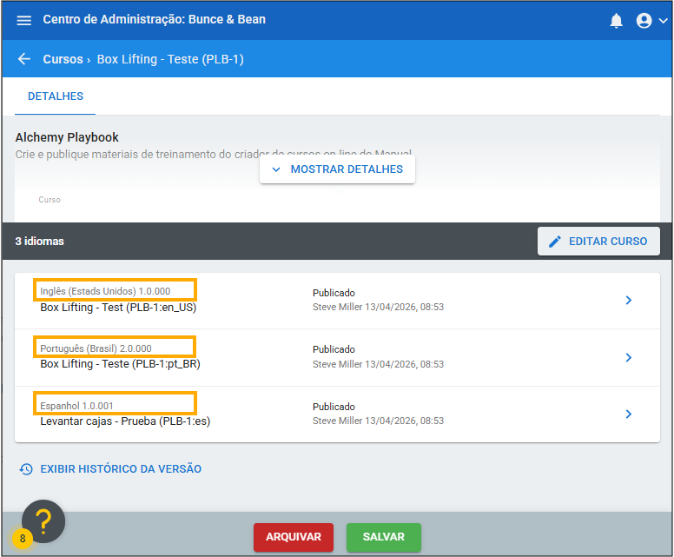Click the help question mark button
This screenshot has height=557, width=674.
coord(43,521)
